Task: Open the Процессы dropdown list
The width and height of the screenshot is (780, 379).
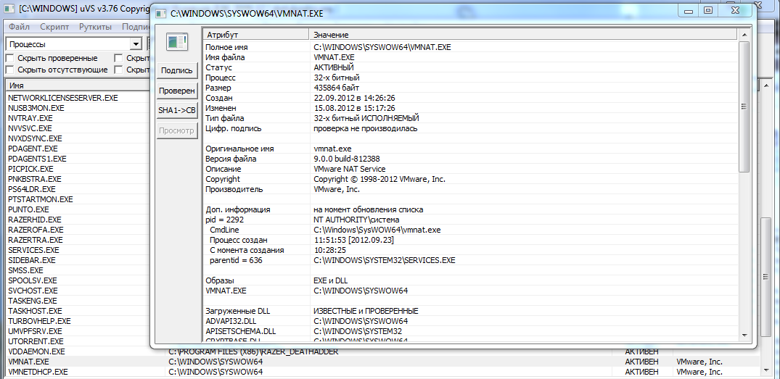Action: (136, 44)
